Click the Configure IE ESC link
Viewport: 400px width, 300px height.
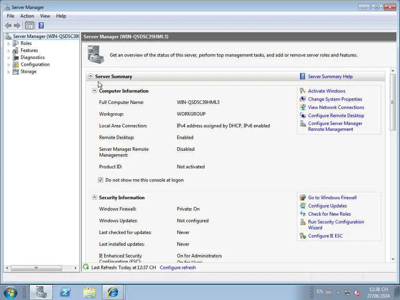pos(325,236)
